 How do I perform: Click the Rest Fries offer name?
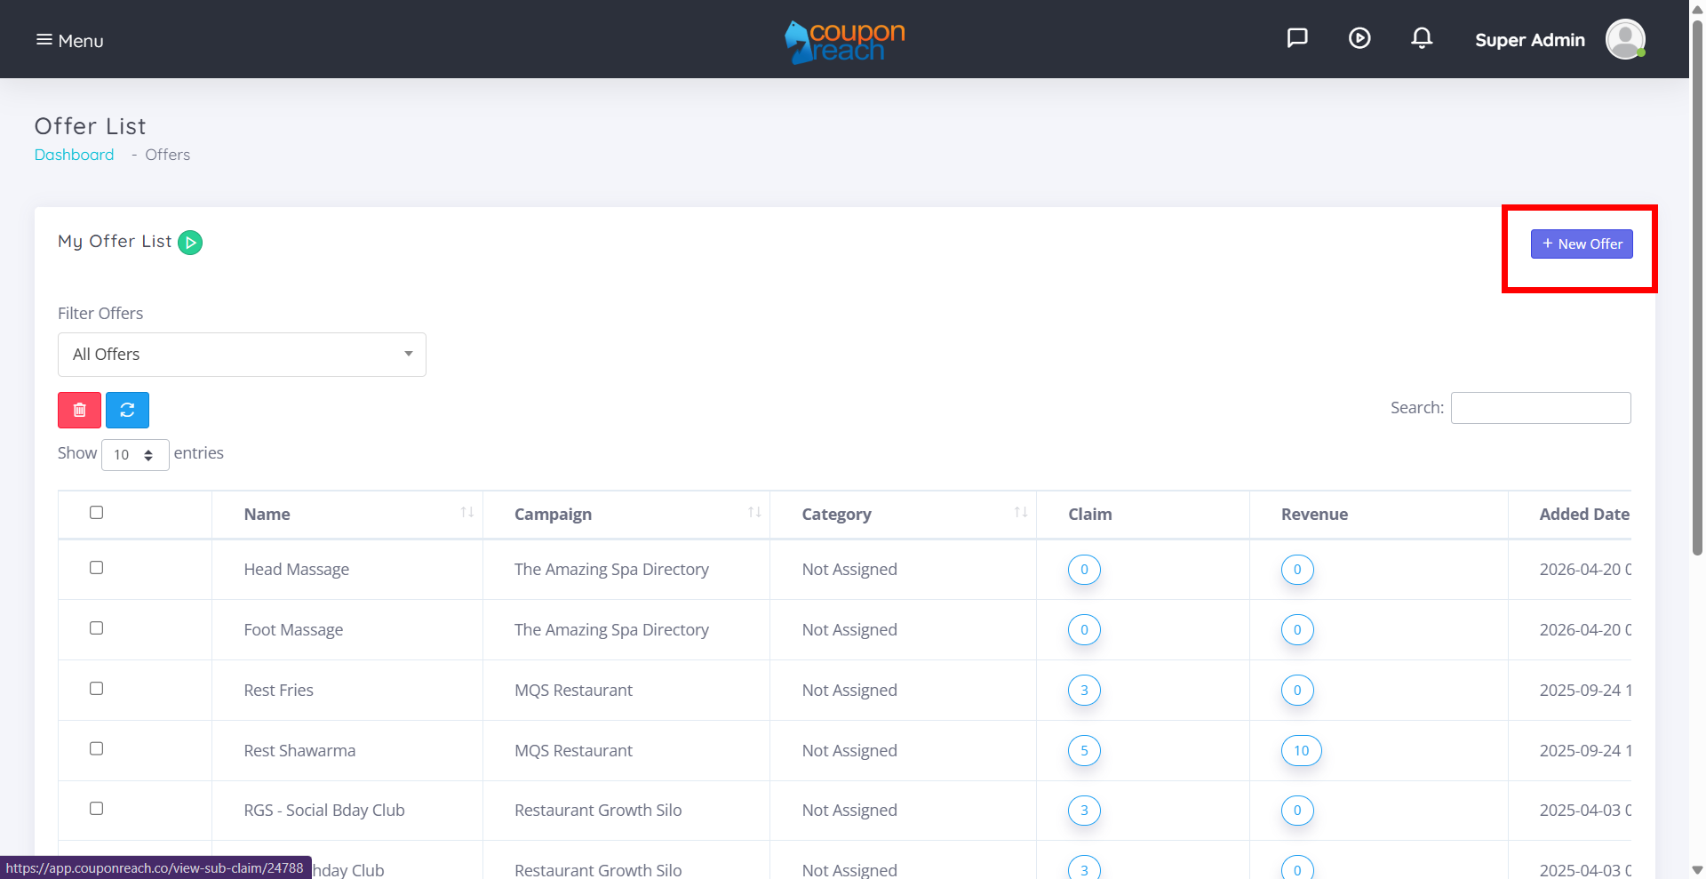click(279, 691)
